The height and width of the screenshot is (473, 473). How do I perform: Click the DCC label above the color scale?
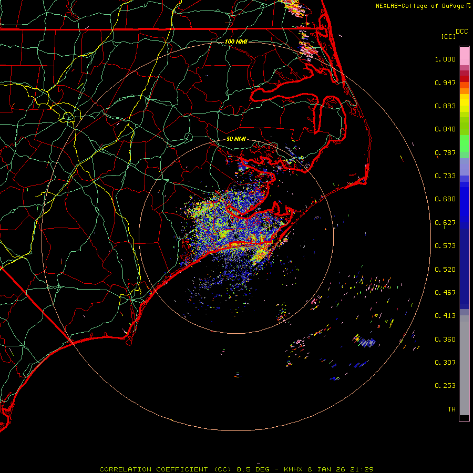click(x=461, y=32)
